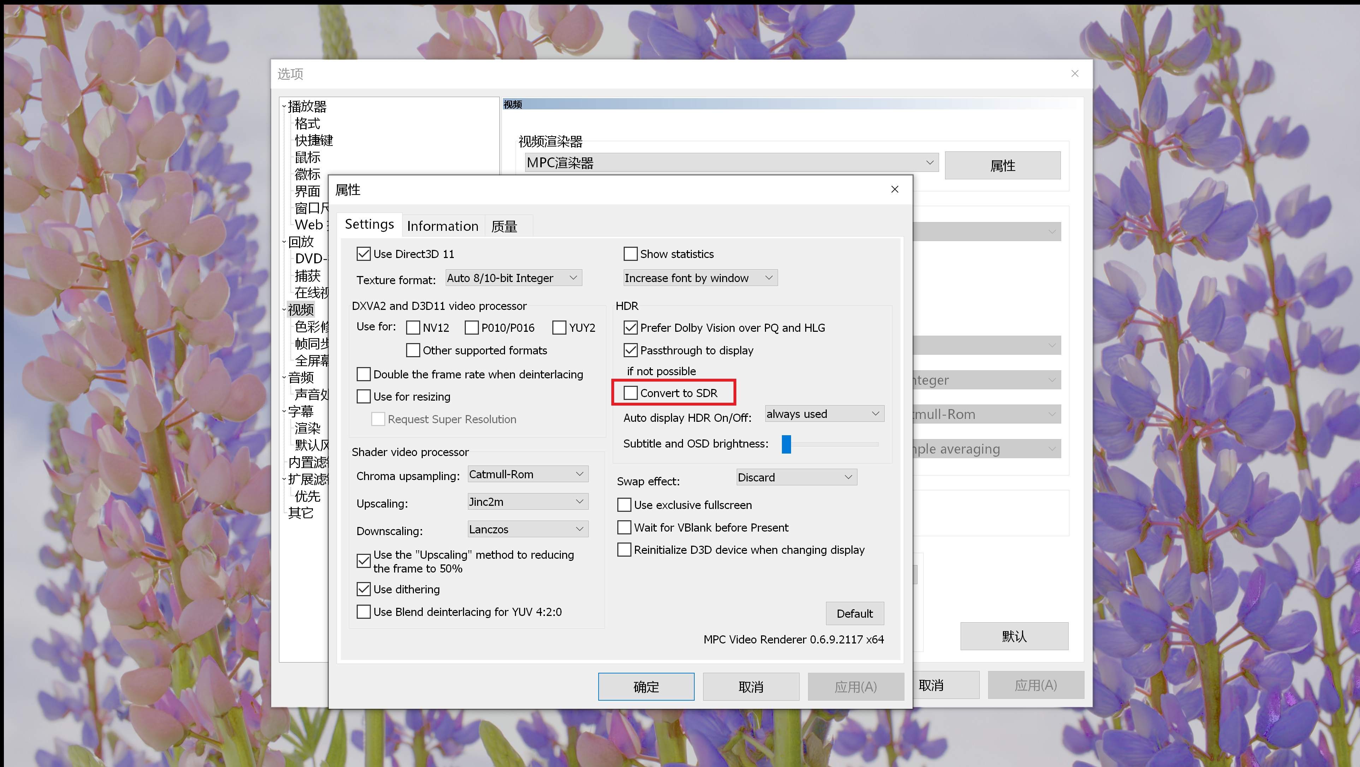The image size is (1360, 767).
Task: Select 格式 in options tree
Action: [307, 124]
